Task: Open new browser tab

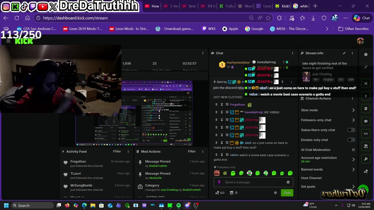Action: 315,6
